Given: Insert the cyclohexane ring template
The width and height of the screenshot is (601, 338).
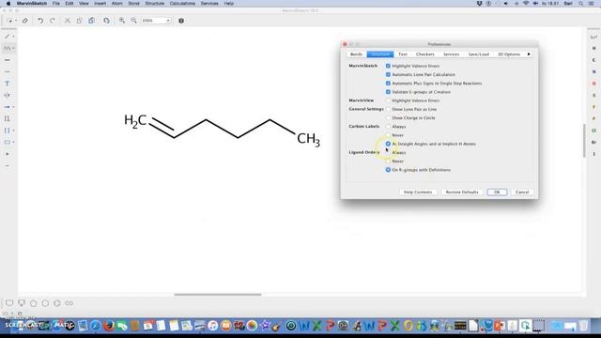Looking at the screenshot, I should (45, 303).
